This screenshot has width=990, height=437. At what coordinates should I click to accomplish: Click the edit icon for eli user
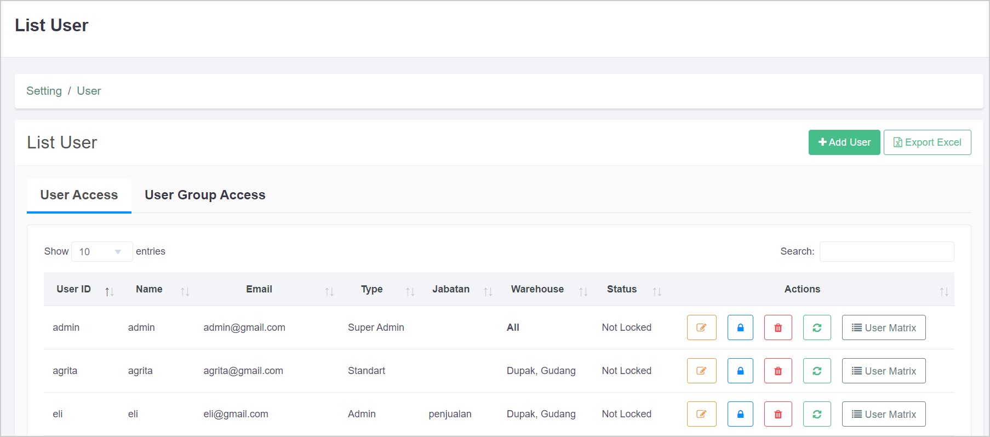(x=701, y=414)
